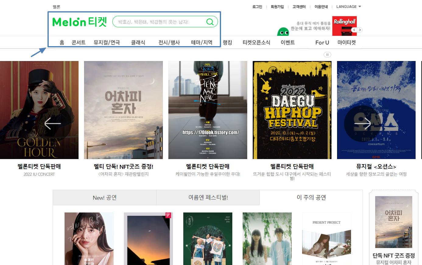Open the 회원가입 link

(277, 7)
